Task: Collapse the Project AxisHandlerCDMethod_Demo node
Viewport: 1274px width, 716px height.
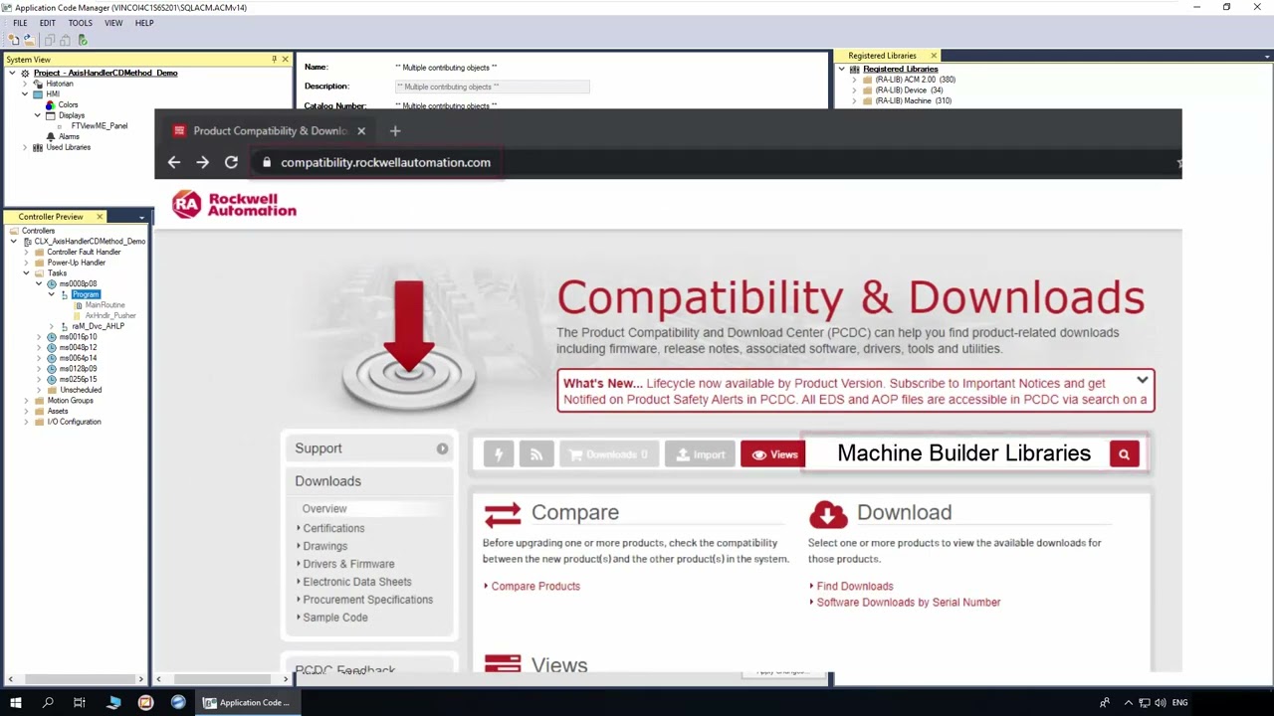Action: (13, 73)
